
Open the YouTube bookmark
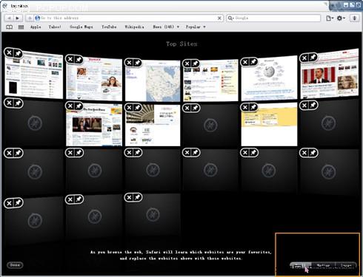109,27
